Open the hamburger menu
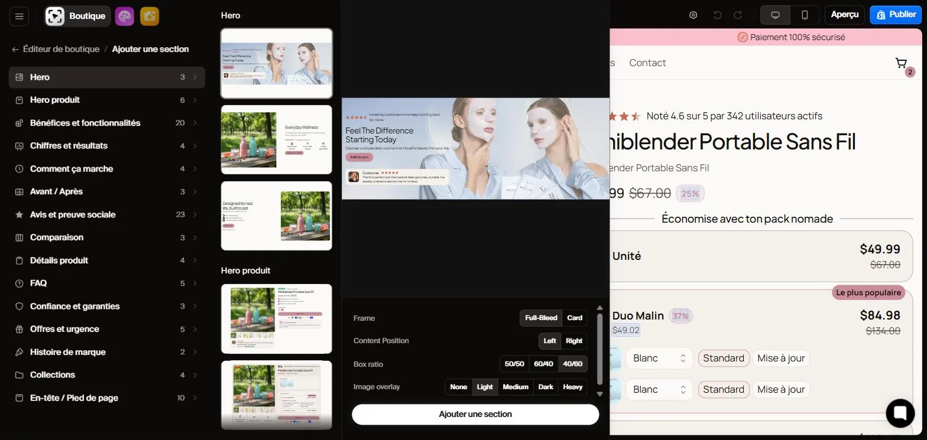The width and height of the screenshot is (927, 440). pyautogui.click(x=19, y=16)
